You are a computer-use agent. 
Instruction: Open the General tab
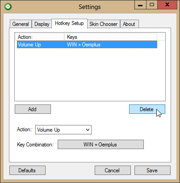(x=21, y=24)
